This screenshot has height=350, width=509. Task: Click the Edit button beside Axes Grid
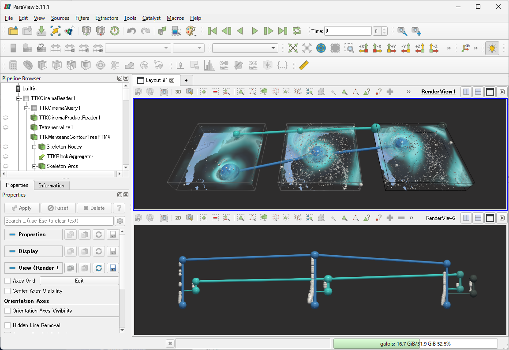(x=79, y=281)
